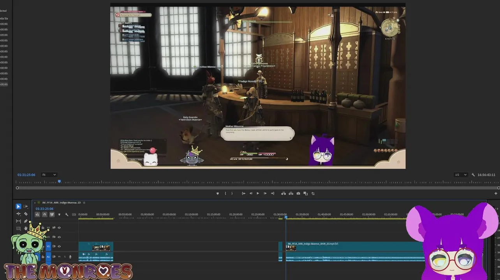Hide the V1 track output

coord(59,246)
